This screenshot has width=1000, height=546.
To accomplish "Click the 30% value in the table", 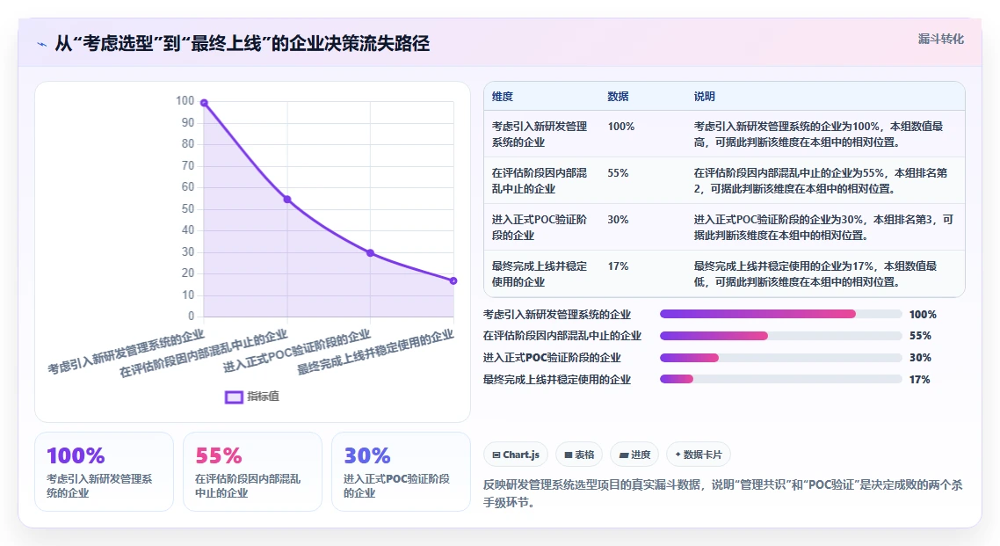I will (x=618, y=220).
